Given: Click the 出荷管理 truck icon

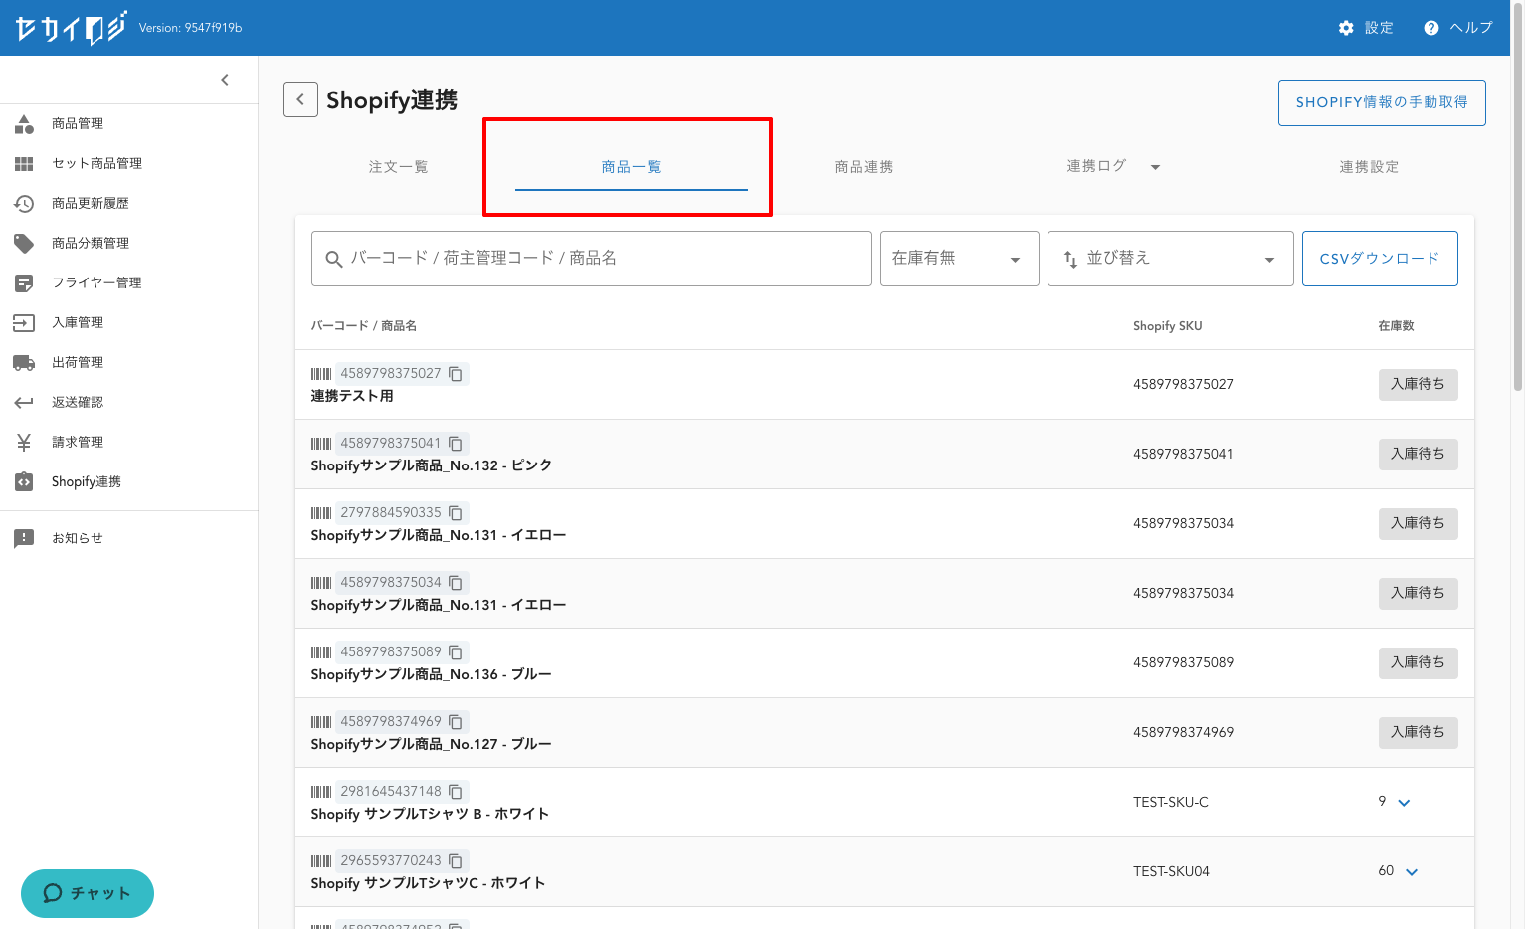Looking at the screenshot, I should click(24, 362).
